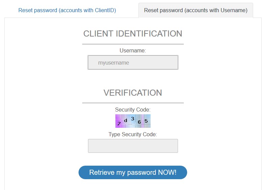This screenshot has width=266, height=190.
Task: Click the Type Security Code: label
Action: point(133,134)
